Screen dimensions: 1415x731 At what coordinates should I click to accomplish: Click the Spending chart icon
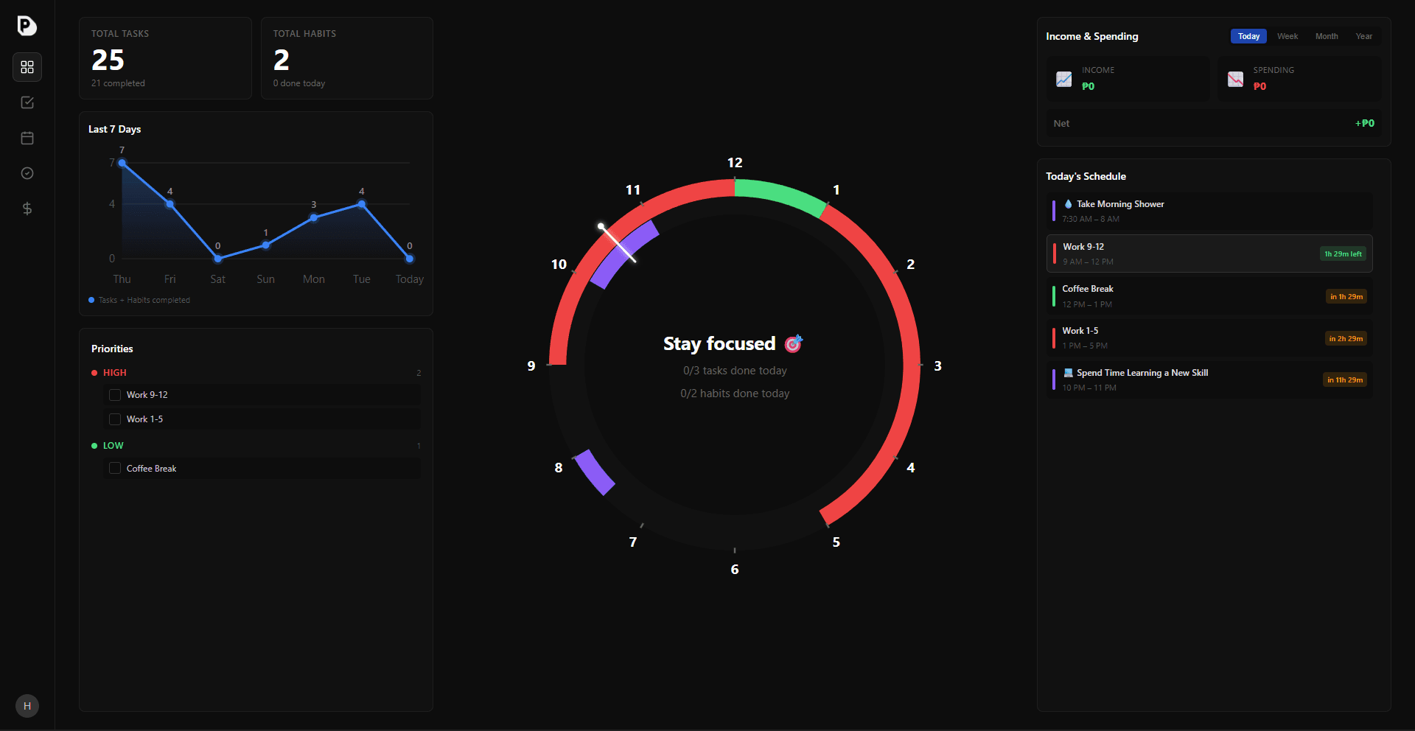click(x=1236, y=79)
